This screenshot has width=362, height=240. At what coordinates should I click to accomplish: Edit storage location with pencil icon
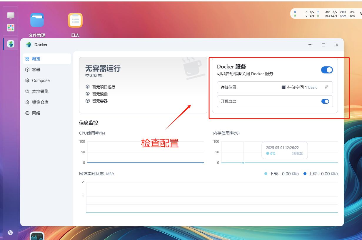click(326, 87)
